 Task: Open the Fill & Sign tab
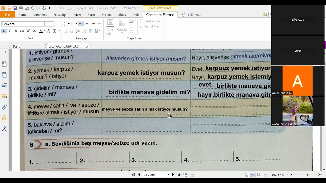[60, 15]
